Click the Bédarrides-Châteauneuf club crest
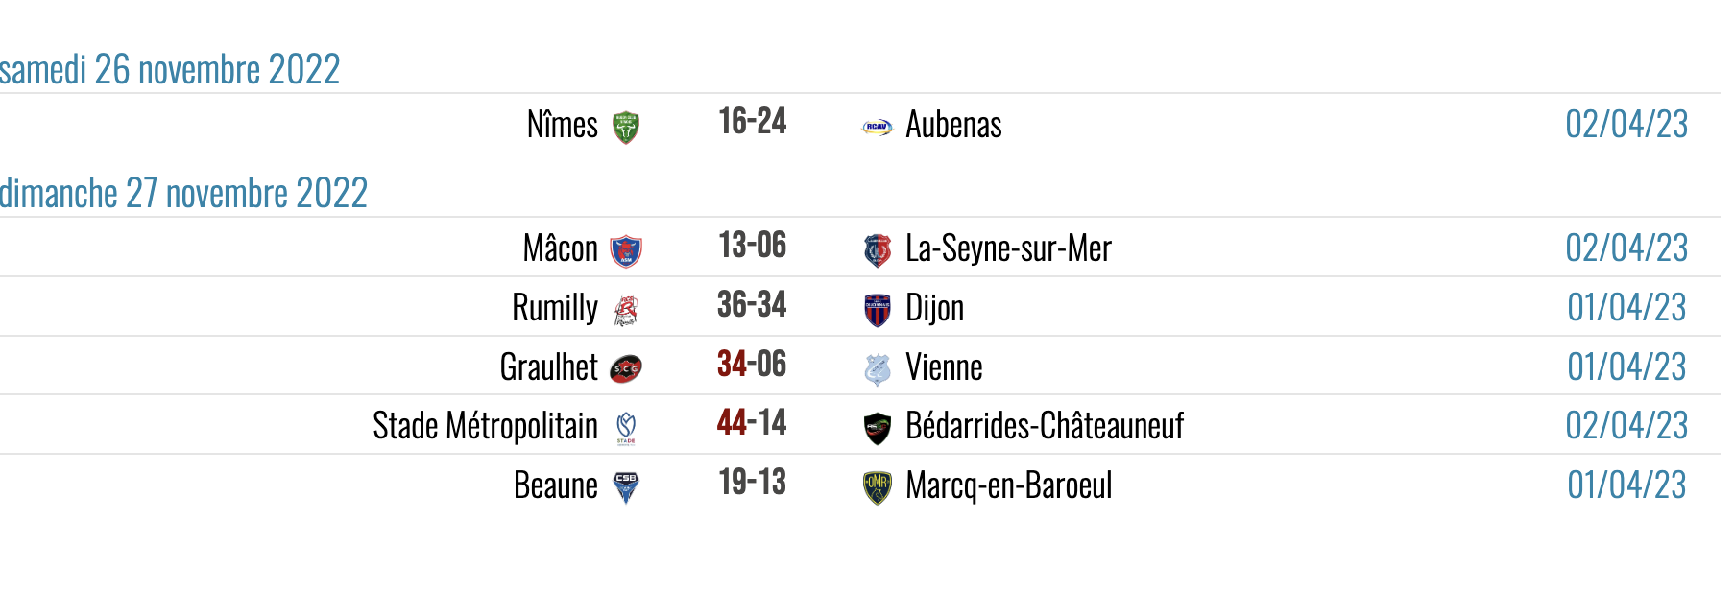 (877, 428)
